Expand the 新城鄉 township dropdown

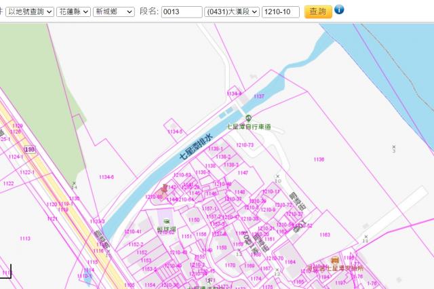tap(113, 12)
